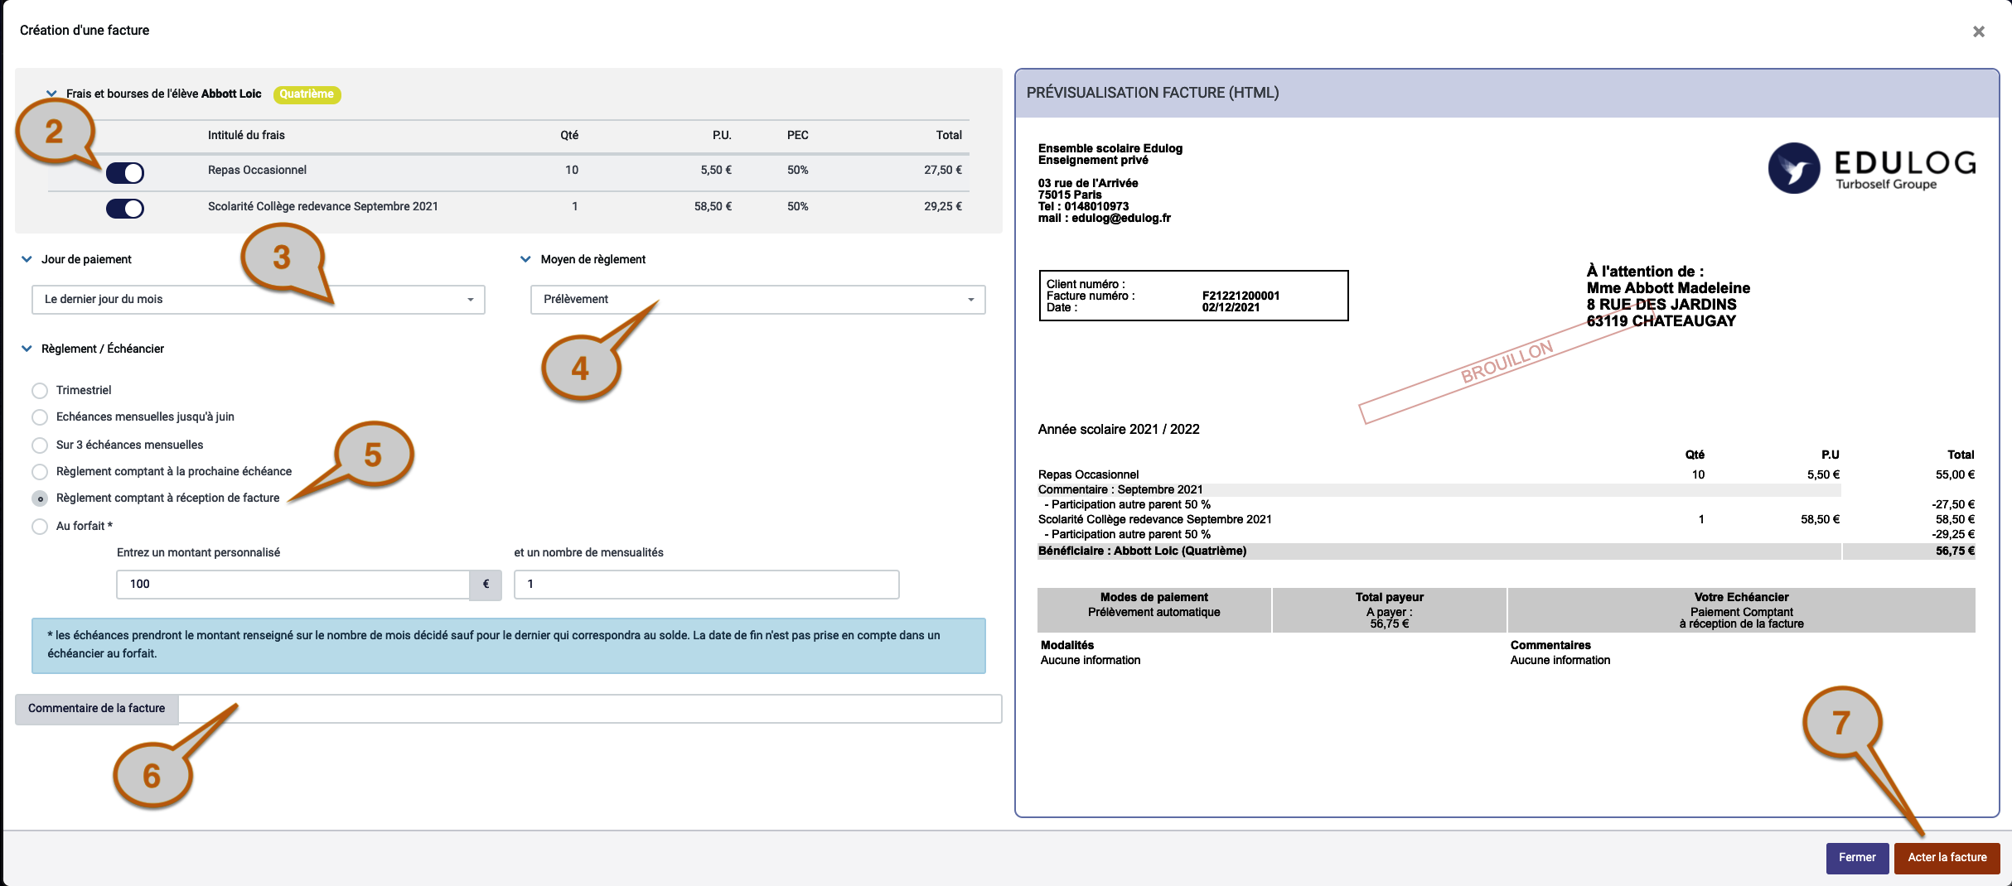Click the Repas Occasionnel quantity 10 in fee table
The height and width of the screenshot is (886, 2012).
572,170
